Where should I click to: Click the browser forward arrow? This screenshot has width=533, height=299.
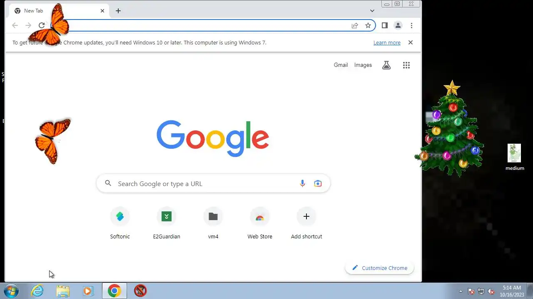(28, 25)
